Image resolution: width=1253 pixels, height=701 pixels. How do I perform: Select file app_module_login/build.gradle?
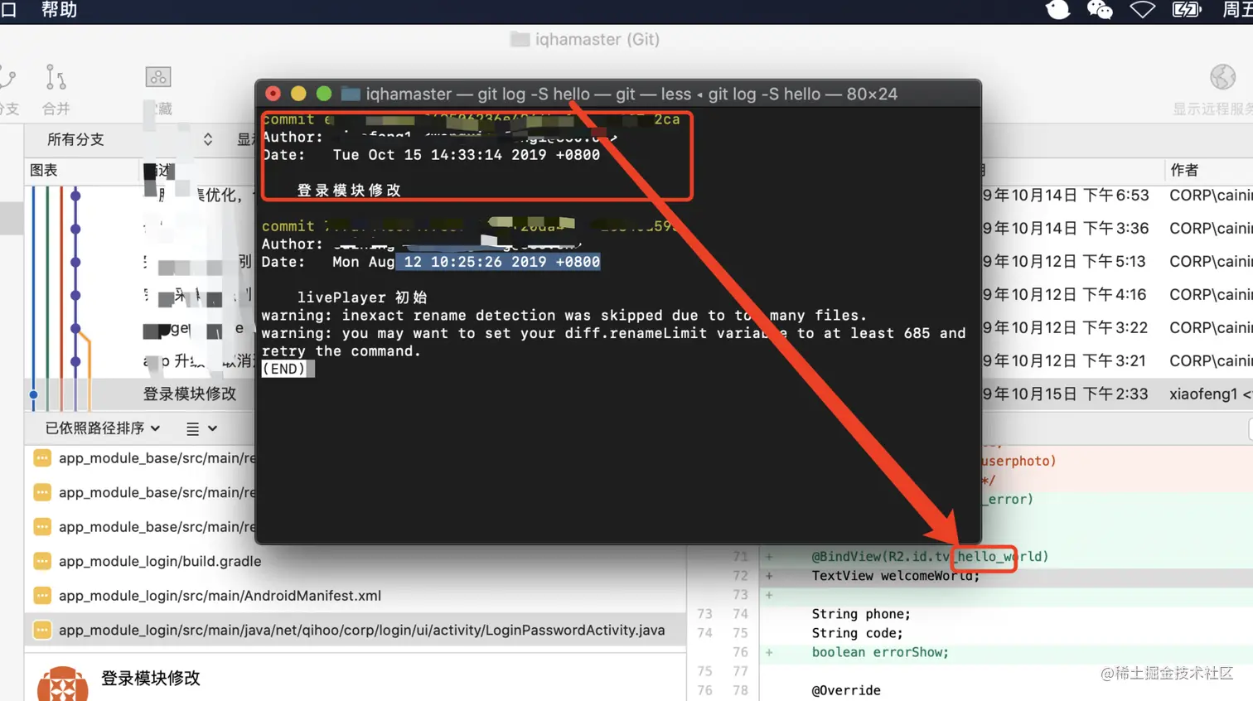point(160,561)
